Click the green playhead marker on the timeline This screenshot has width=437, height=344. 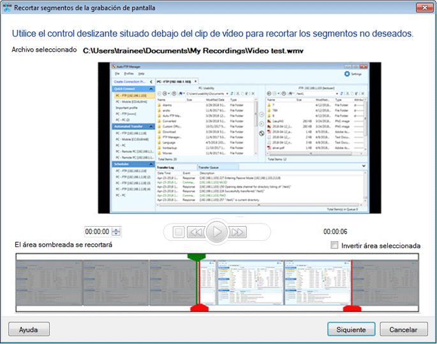[195, 256]
